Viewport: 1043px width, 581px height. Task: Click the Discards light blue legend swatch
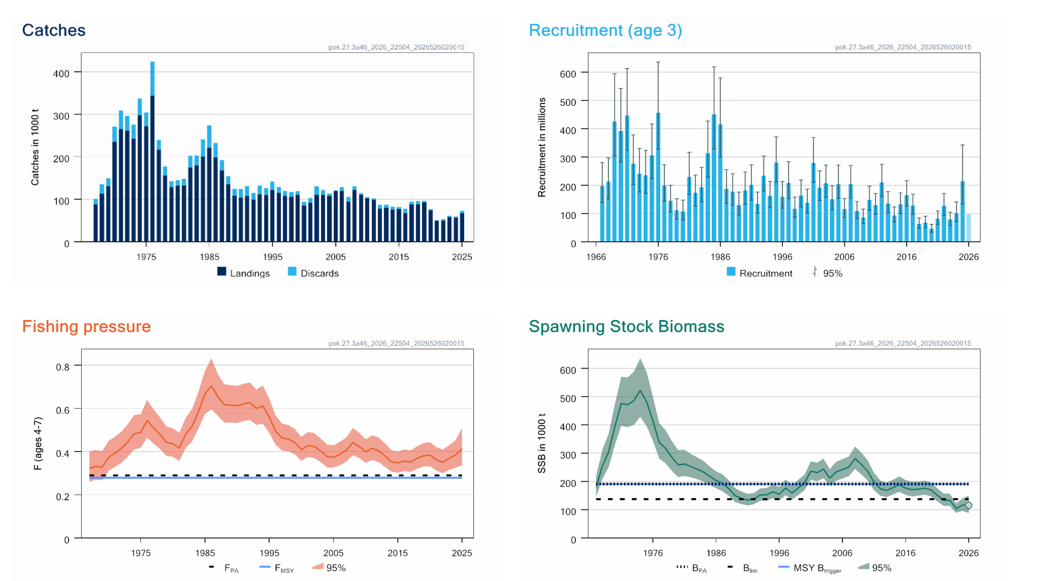(x=292, y=272)
